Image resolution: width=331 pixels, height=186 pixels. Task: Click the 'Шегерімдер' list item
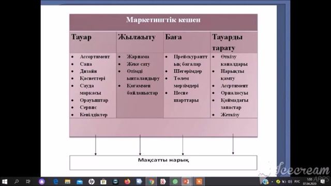[x=188, y=71]
